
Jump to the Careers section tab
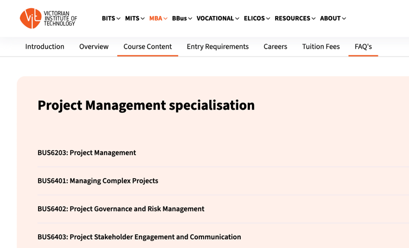tap(275, 47)
